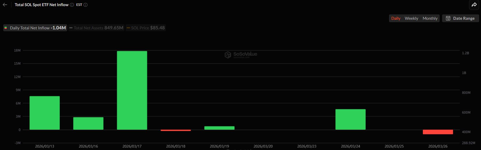Switch to the Daily view tab
481x150 pixels.
coord(396,18)
